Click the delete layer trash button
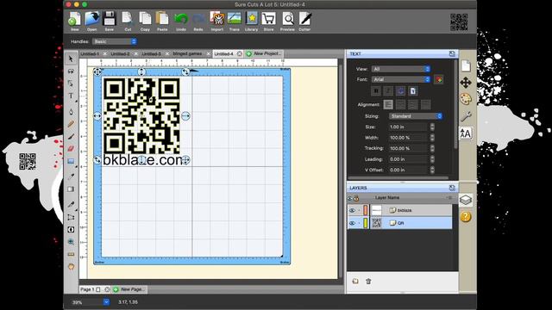The width and height of the screenshot is (552, 310). (x=368, y=282)
